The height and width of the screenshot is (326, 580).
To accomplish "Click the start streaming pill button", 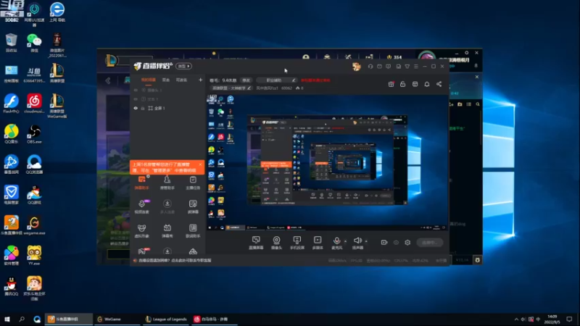I will click(430, 243).
